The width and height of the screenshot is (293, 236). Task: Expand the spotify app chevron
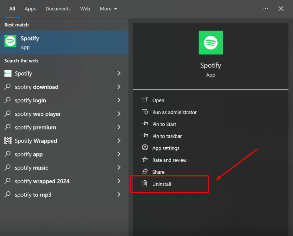click(119, 154)
